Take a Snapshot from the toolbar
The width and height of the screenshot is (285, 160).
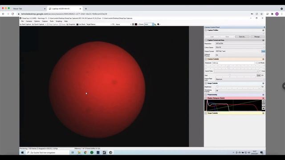71,24
